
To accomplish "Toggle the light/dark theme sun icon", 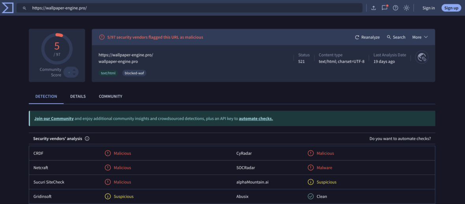I will click(406, 8).
